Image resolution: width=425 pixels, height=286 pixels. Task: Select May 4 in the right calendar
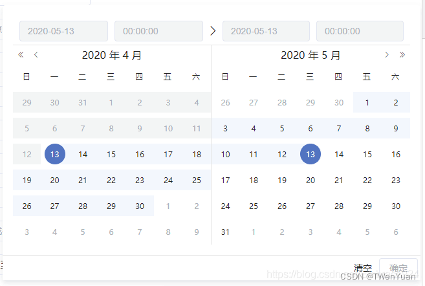click(254, 128)
